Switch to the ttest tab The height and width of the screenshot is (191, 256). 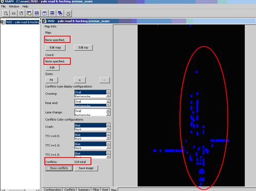point(105,189)
